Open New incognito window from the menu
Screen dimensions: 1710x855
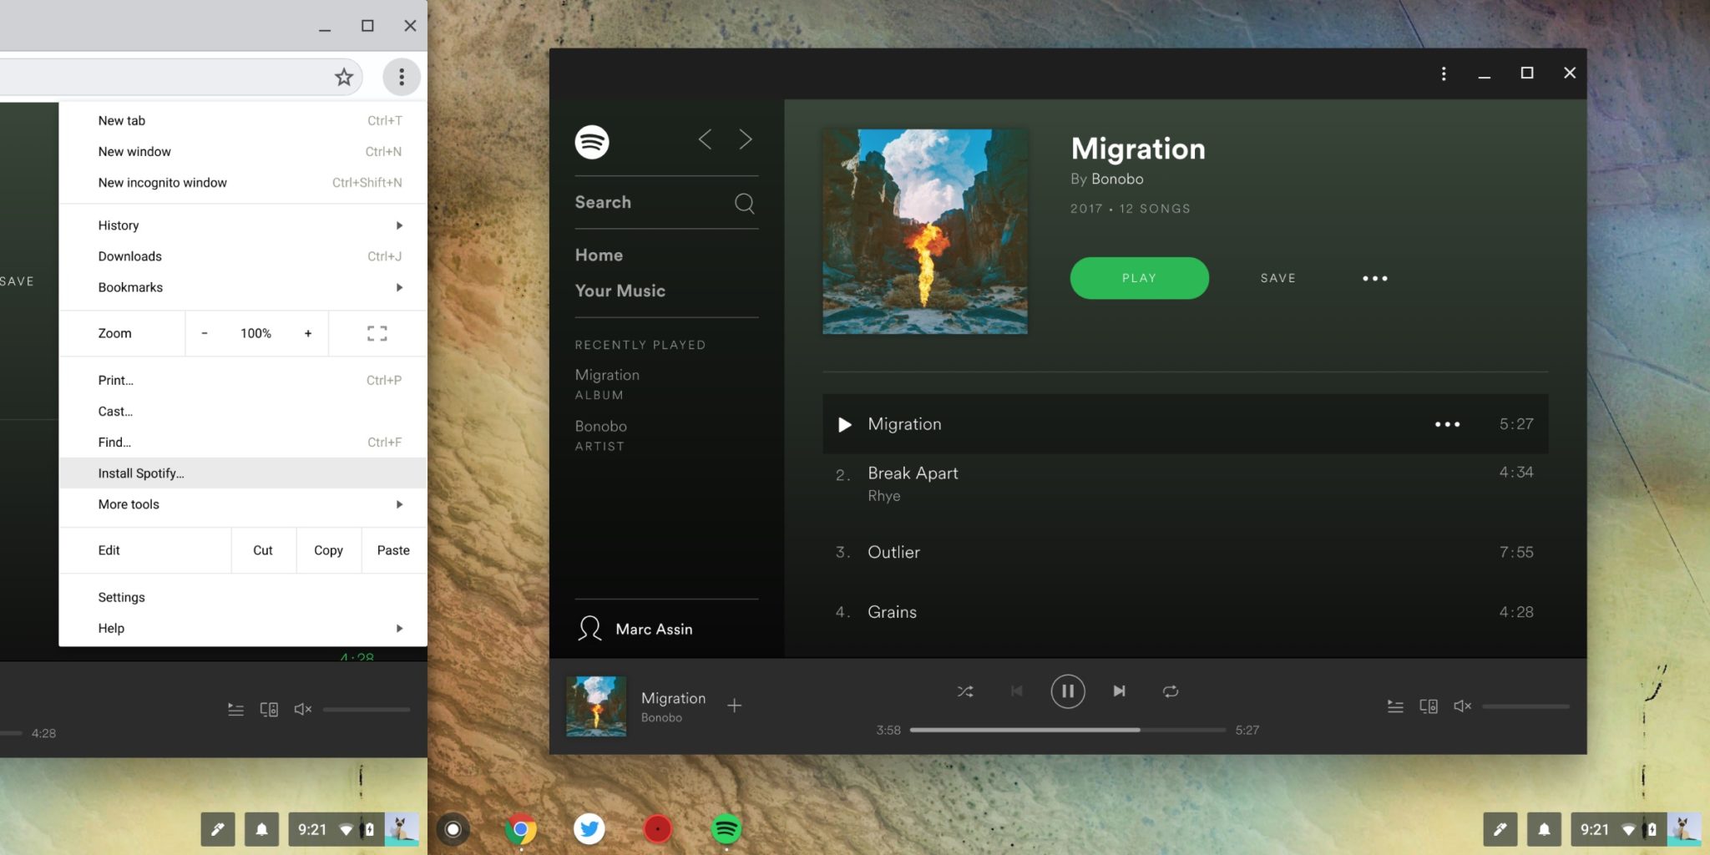(x=163, y=183)
